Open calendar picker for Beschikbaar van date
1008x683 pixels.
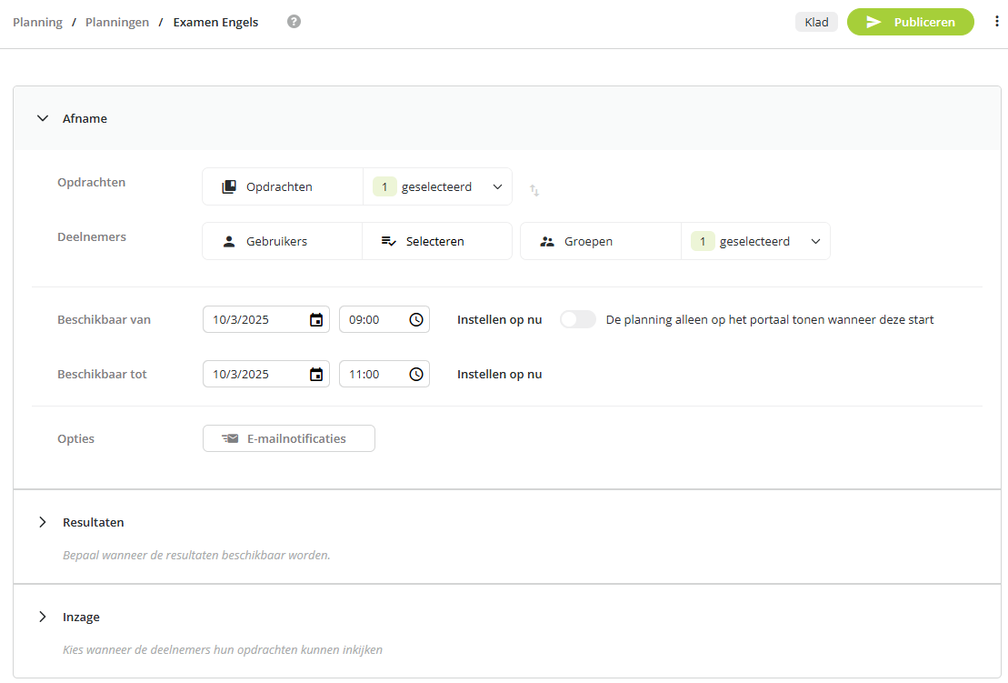point(316,319)
